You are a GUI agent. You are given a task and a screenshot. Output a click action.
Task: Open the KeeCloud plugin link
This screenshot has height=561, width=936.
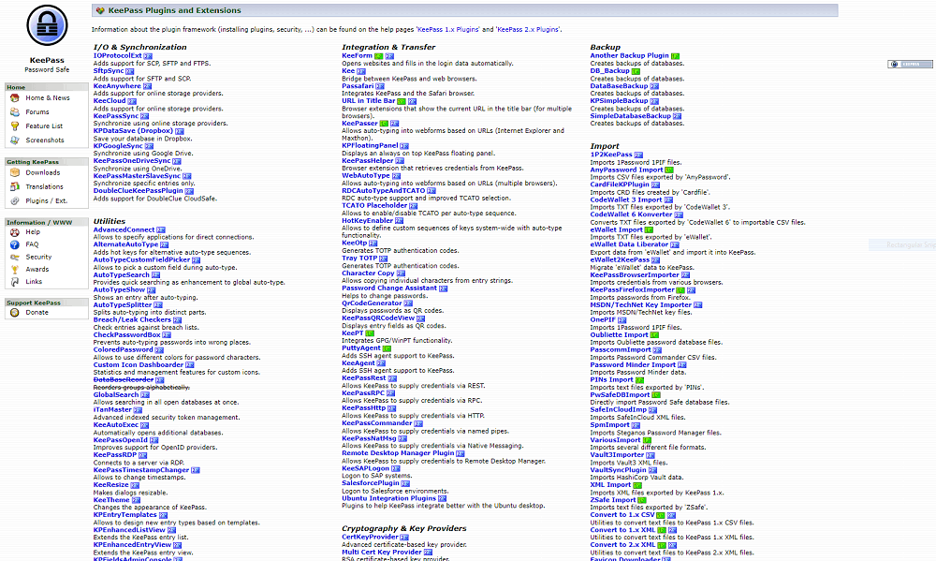(x=110, y=101)
